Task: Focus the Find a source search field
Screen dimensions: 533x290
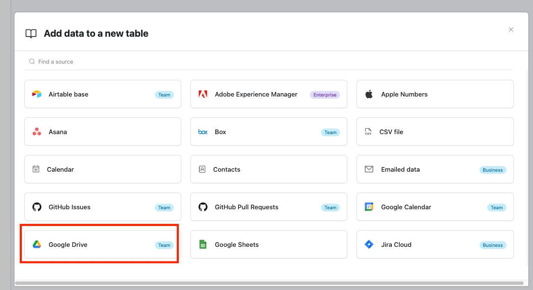Action: [x=268, y=62]
